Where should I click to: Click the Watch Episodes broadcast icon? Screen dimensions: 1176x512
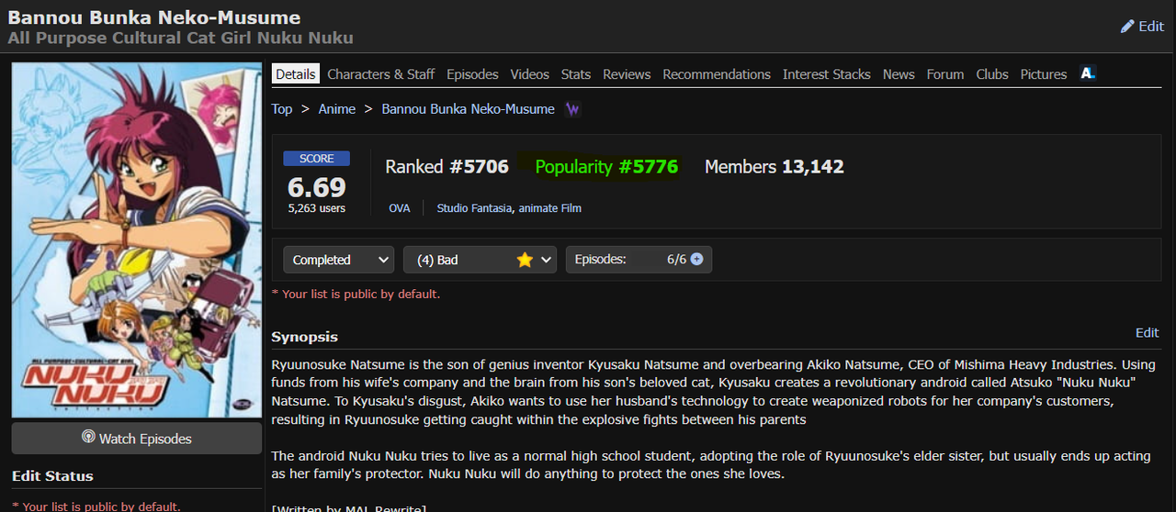pyautogui.click(x=88, y=438)
